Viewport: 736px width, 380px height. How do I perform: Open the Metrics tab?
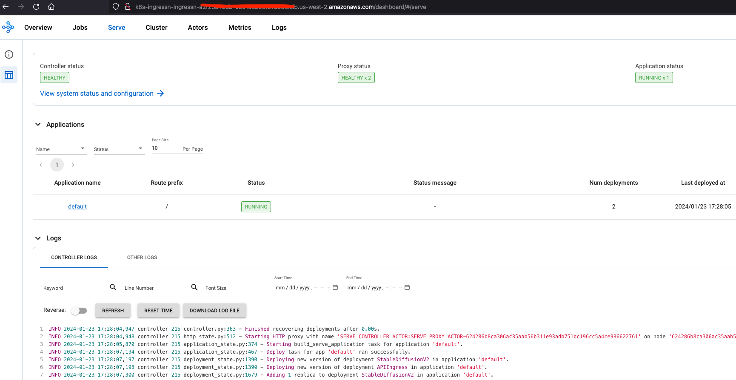[240, 27]
